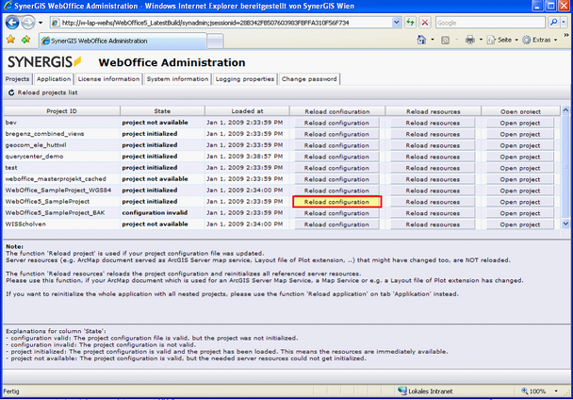This screenshot has width=573, height=400.
Task: Click the Home page icon
Action: pyautogui.click(x=421, y=40)
